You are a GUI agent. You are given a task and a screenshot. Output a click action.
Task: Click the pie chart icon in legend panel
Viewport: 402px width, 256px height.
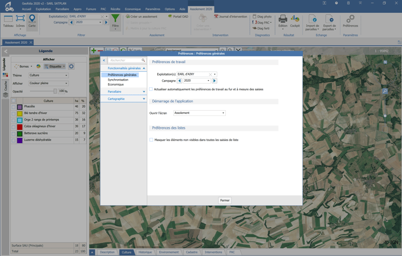click(38, 66)
